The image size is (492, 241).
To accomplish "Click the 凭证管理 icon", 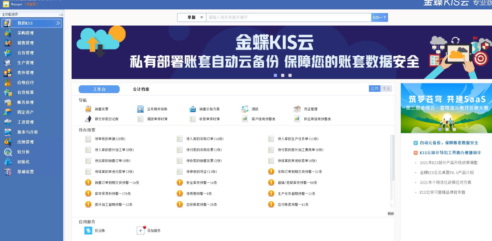I will 297,109.
